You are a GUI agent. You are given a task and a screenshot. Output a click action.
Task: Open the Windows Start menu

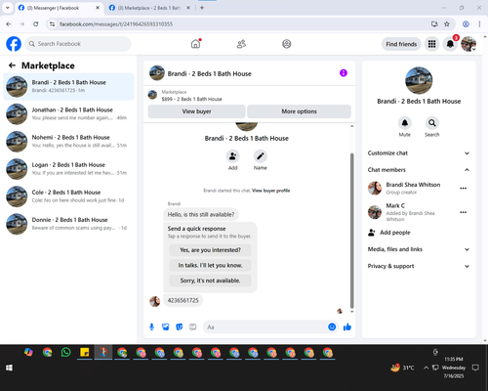point(9,368)
